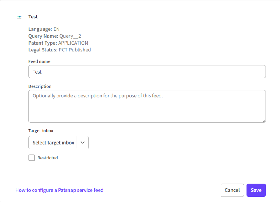
Task: Click the Patsnap logo icon beside Test
Action: tap(19, 17)
